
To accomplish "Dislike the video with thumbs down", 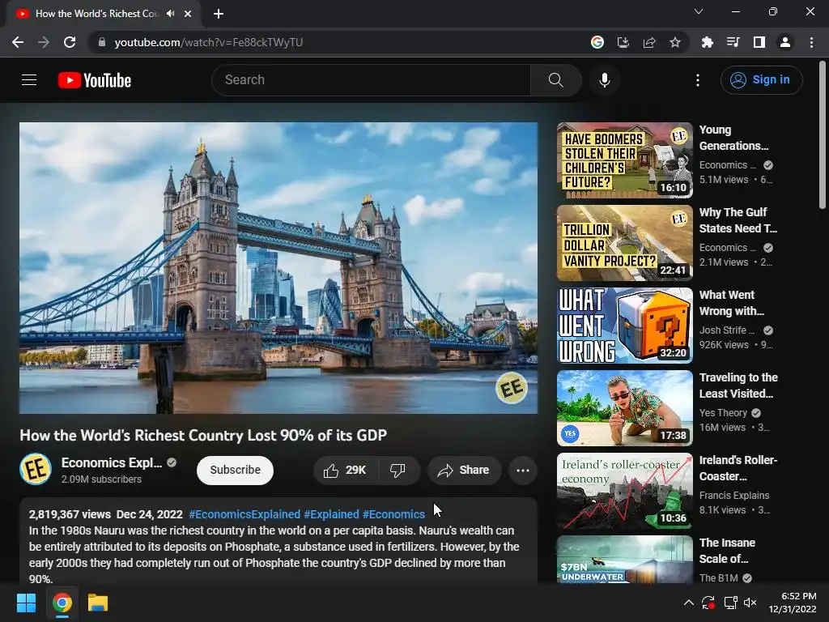I will (x=398, y=471).
